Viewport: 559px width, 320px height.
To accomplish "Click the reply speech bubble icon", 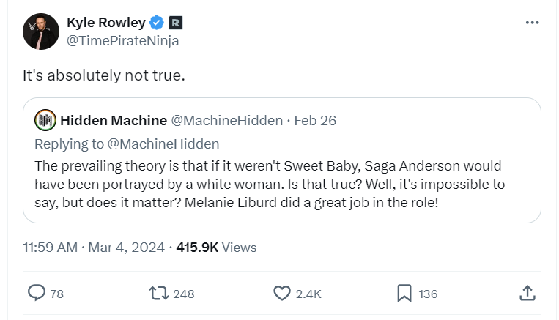I will tap(37, 293).
